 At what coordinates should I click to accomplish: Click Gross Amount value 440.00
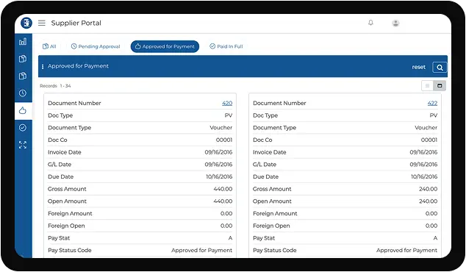tap(223, 189)
